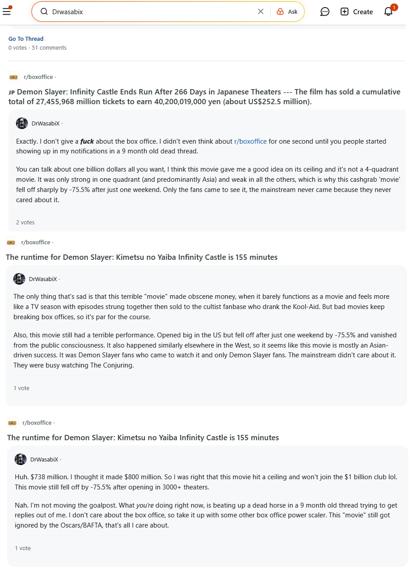The image size is (411, 567).
Task: Open the notifications bell
Action: [x=388, y=12]
